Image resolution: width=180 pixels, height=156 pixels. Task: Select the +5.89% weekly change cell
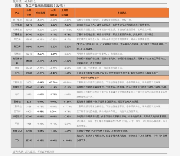(x=53, y=25)
